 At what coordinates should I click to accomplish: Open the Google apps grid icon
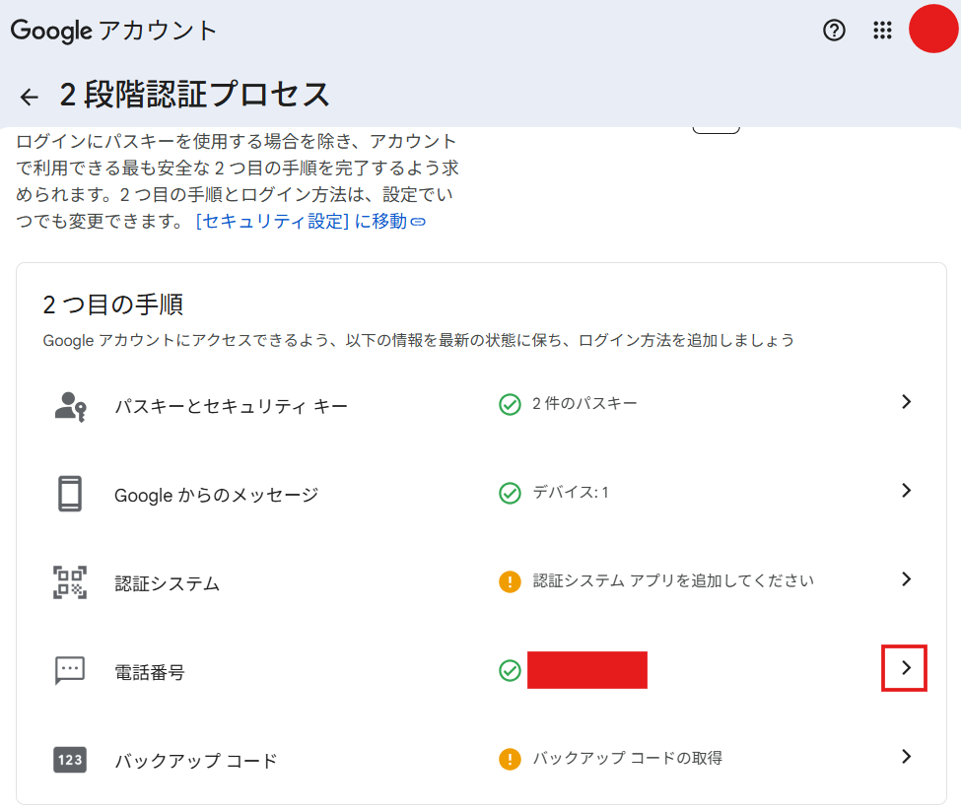tap(882, 30)
